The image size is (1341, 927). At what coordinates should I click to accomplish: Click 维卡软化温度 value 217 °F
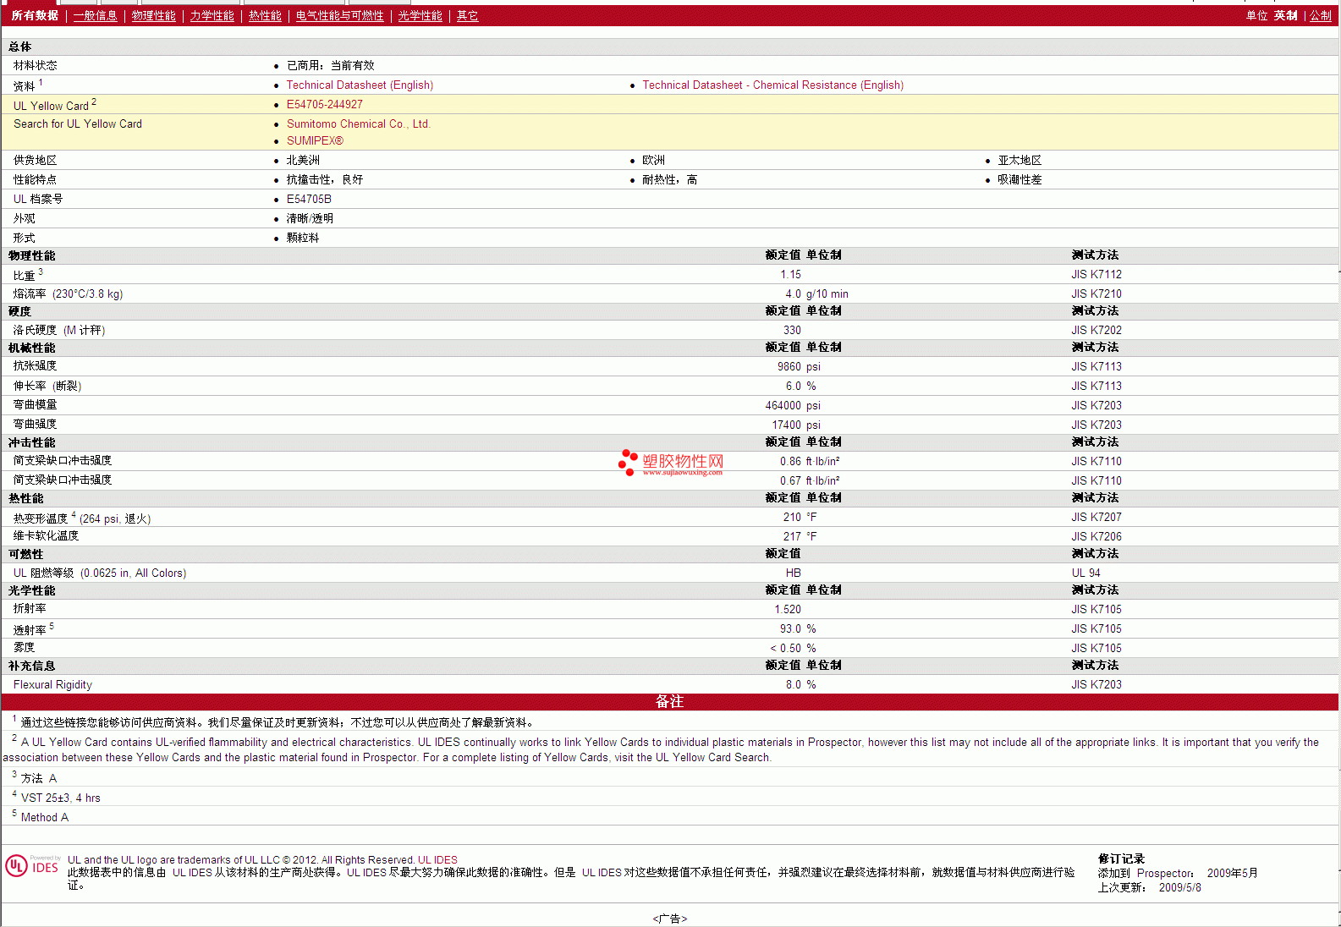[800, 537]
